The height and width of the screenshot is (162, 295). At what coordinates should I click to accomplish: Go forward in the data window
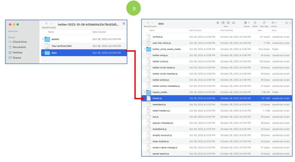(x=152, y=22)
